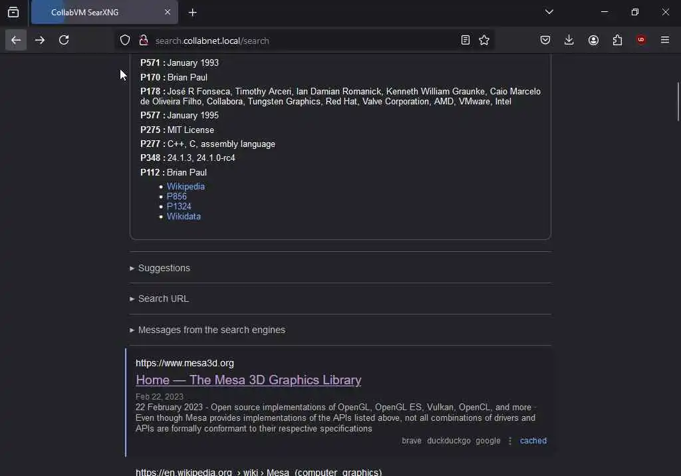Click the P112 Brian Paul row
681x476 pixels.
tap(174, 172)
